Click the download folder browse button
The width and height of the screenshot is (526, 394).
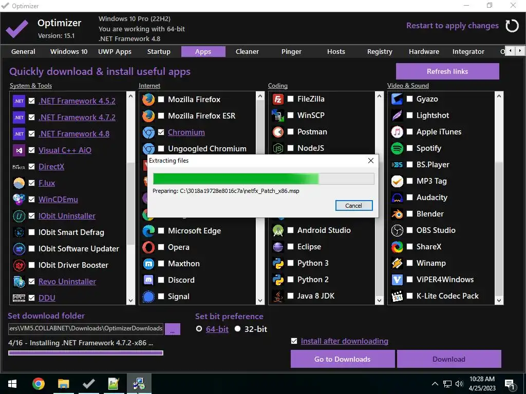(173, 329)
